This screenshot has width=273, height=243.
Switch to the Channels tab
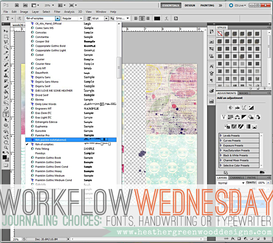click(x=237, y=178)
